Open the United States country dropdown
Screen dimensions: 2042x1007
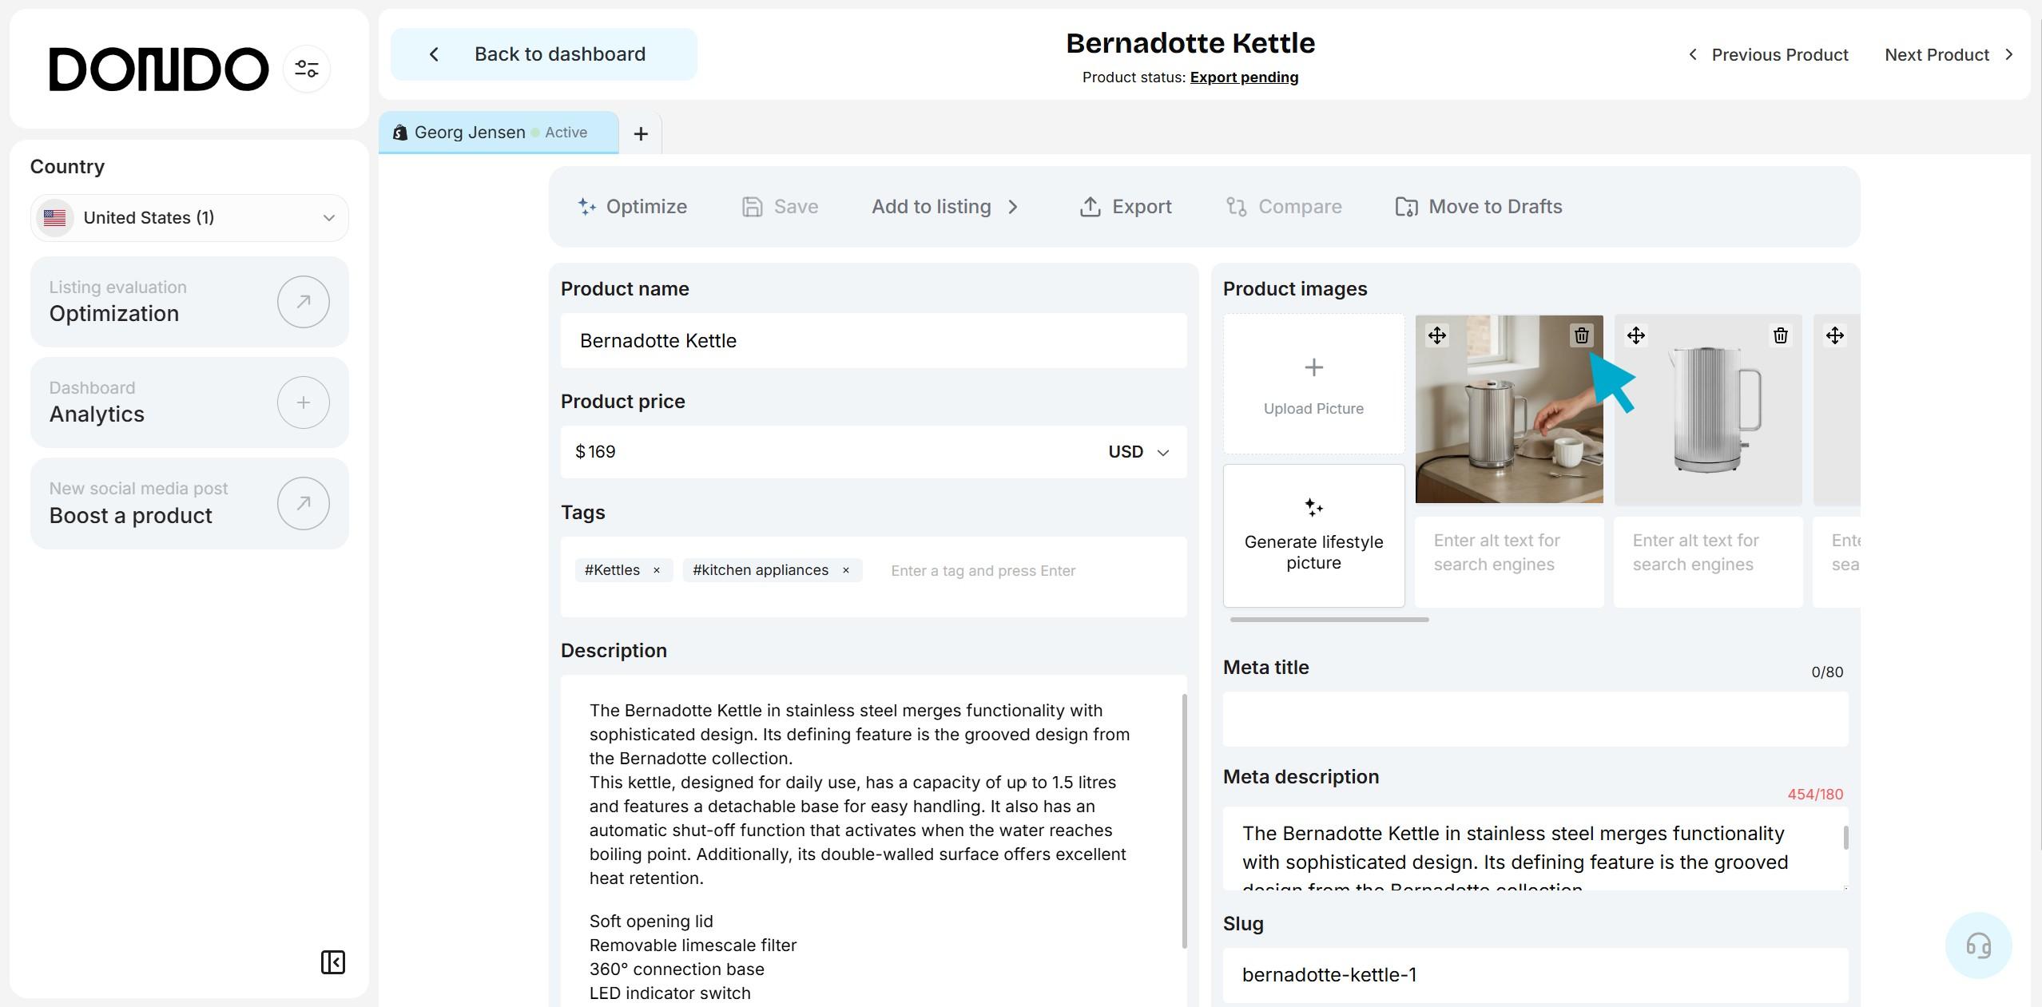[x=189, y=218]
